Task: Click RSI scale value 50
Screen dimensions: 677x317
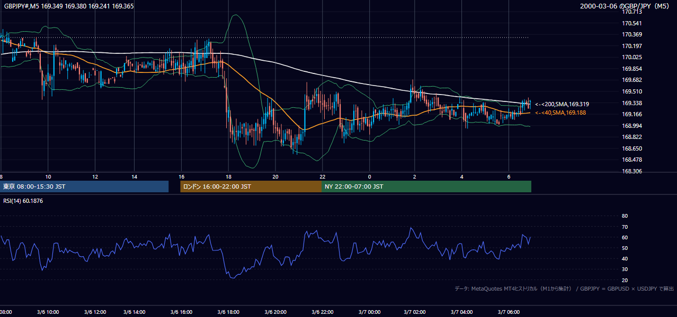Action: click(625, 248)
